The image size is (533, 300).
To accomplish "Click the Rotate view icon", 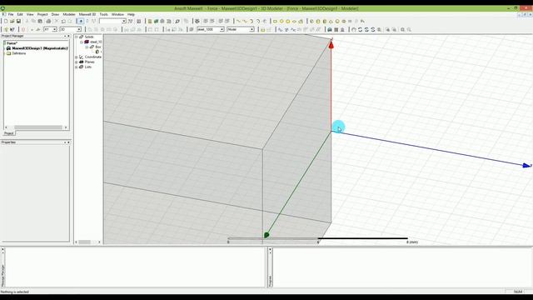I will 360,30.
